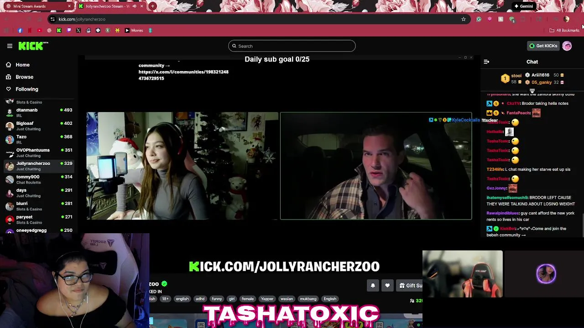Click the KICK logo
This screenshot has height=328, width=584.
(33, 46)
